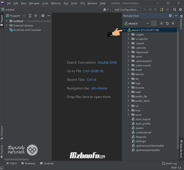Select the .bash_profile file

click(141, 124)
